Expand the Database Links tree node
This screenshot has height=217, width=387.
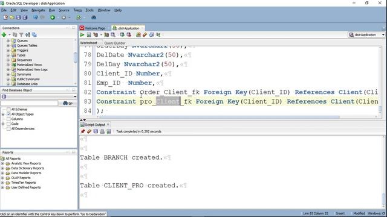coord(8,84)
